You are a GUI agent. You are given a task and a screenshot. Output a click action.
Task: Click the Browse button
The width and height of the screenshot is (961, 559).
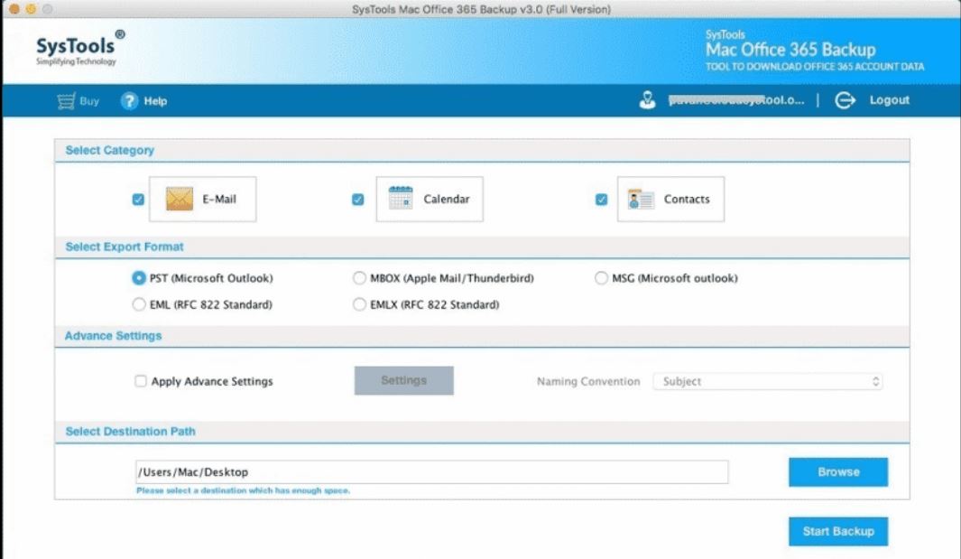coord(837,472)
